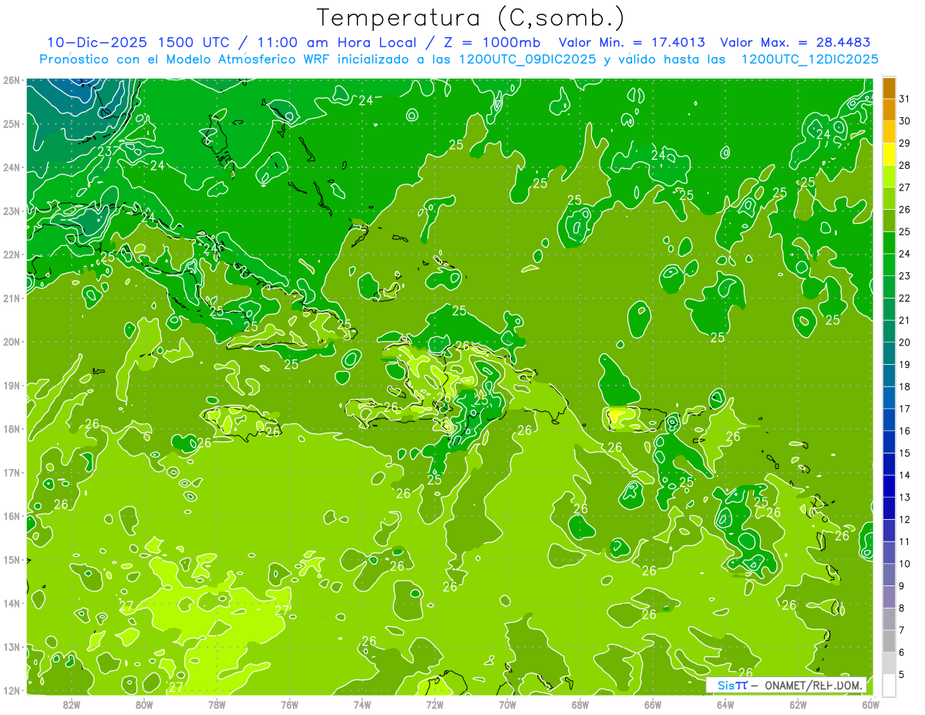Click the Valor Max. = 28.4483 text
The image size is (925, 715).
click(x=794, y=42)
